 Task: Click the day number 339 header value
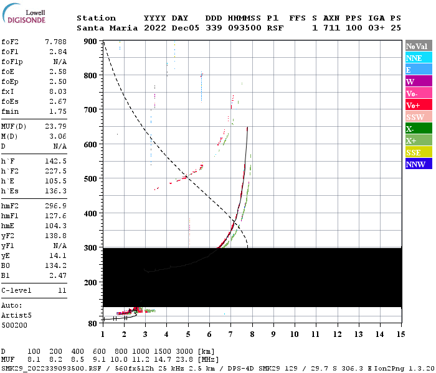pos(214,28)
